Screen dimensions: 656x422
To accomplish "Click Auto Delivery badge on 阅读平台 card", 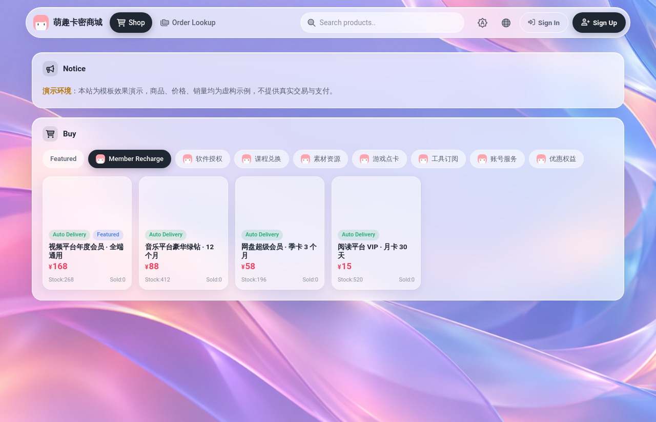I will (358, 235).
